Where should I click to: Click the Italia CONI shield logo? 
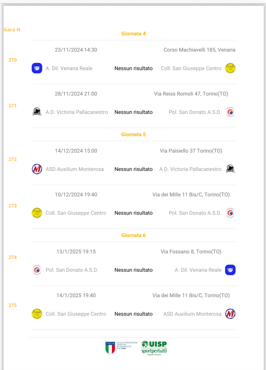coord(110,348)
